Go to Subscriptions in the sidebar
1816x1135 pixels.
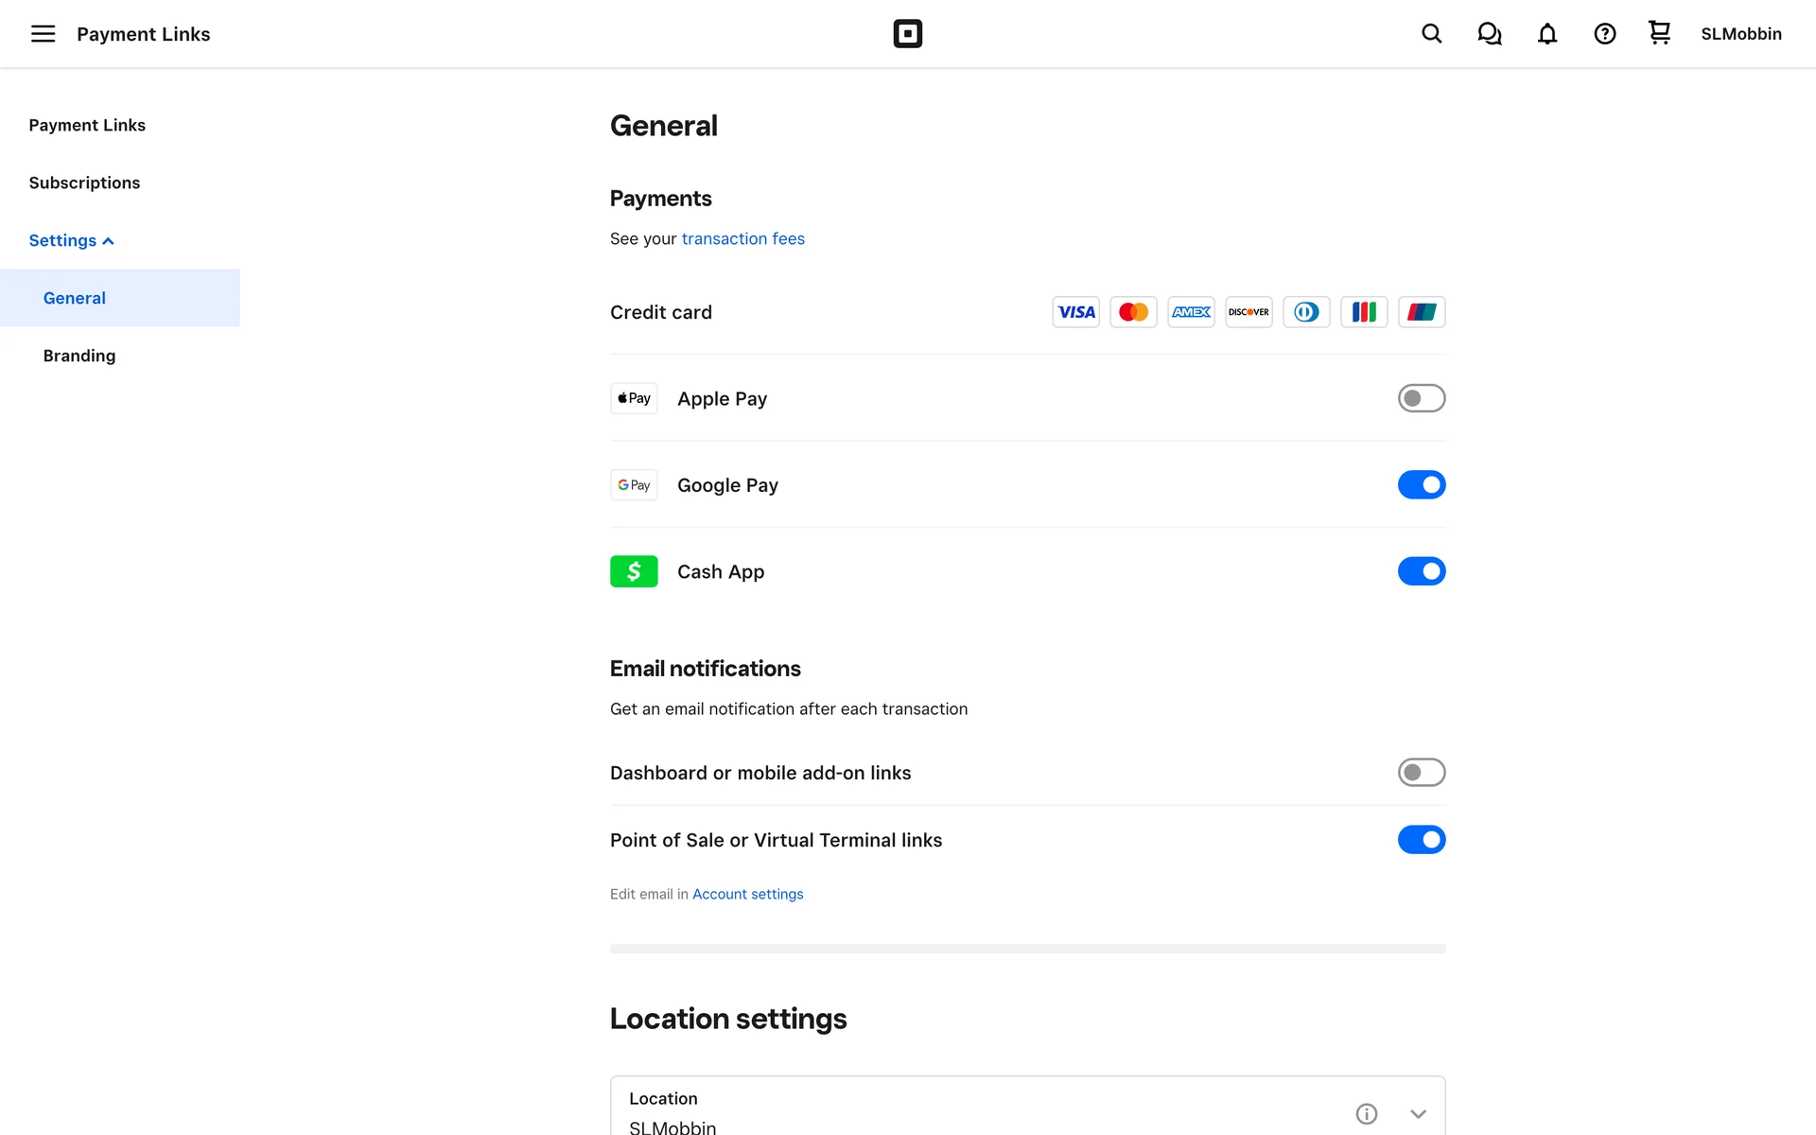pos(84,183)
